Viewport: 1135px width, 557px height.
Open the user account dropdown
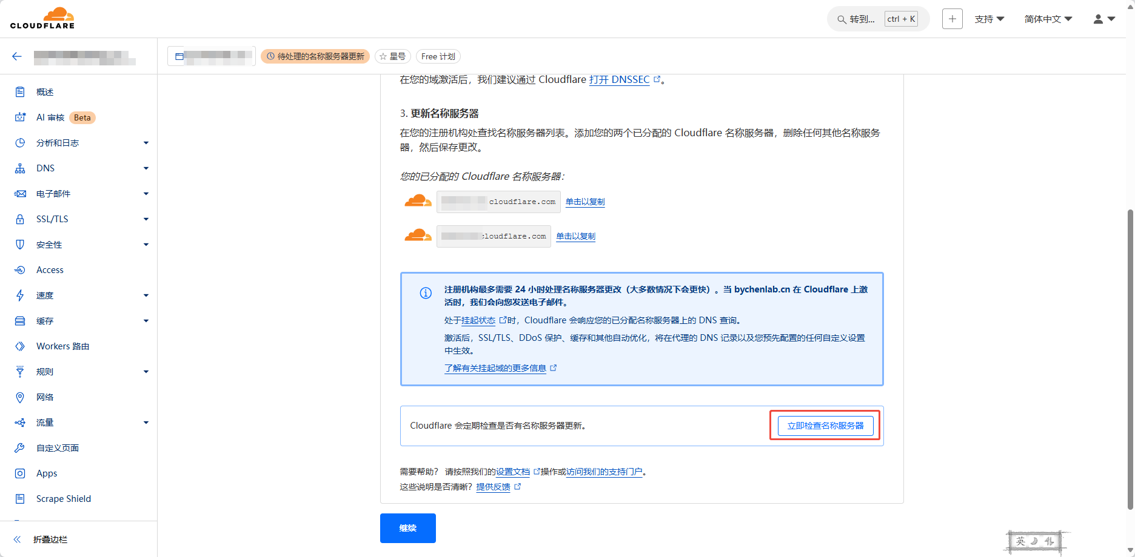[1104, 19]
